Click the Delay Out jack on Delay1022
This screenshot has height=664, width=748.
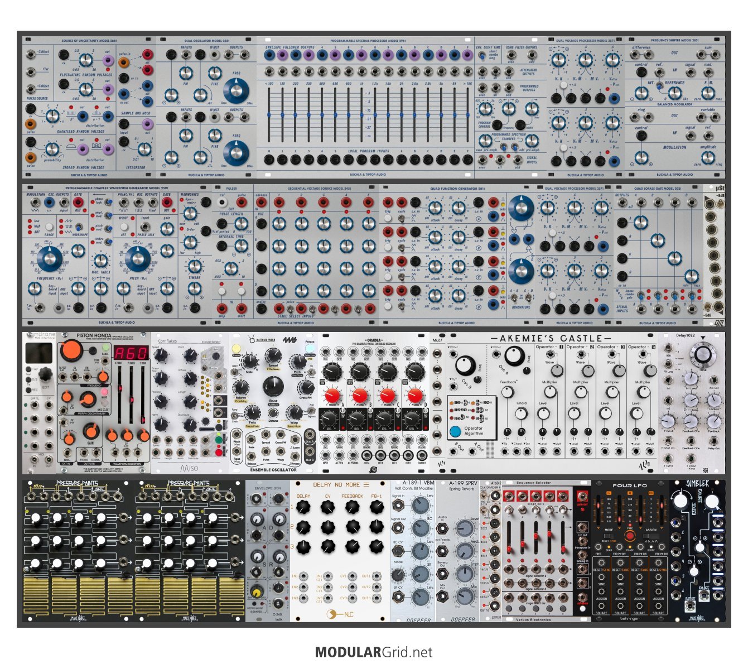click(714, 441)
